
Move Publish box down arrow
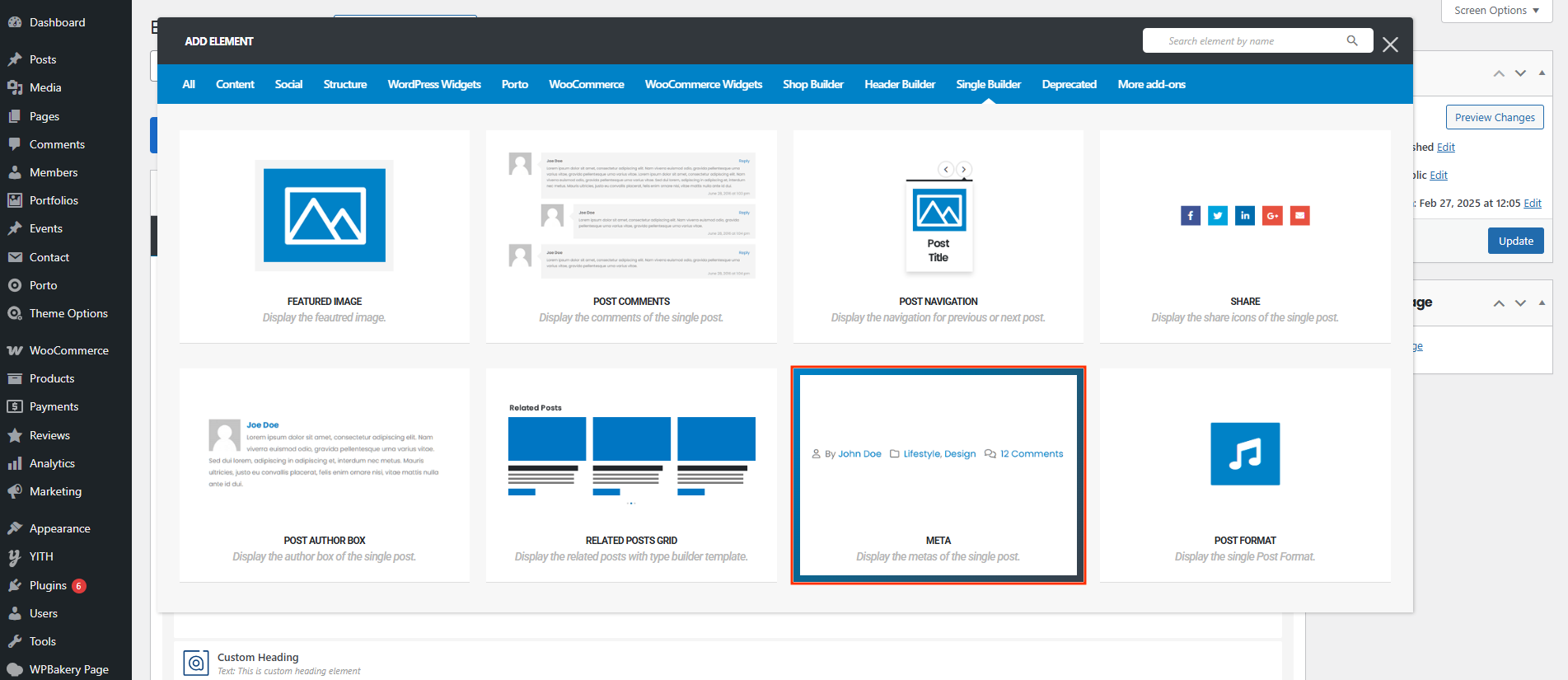pyautogui.click(x=1520, y=73)
